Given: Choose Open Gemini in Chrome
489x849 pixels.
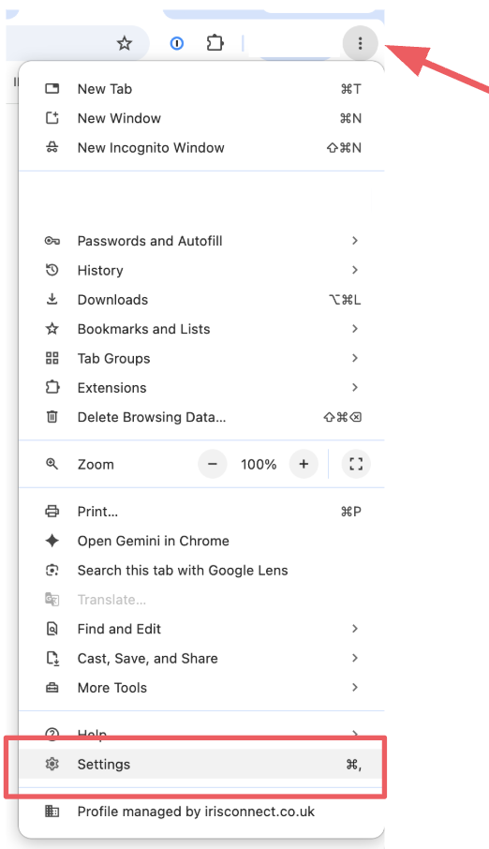Looking at the screenshot, I should tap(201, 541).
